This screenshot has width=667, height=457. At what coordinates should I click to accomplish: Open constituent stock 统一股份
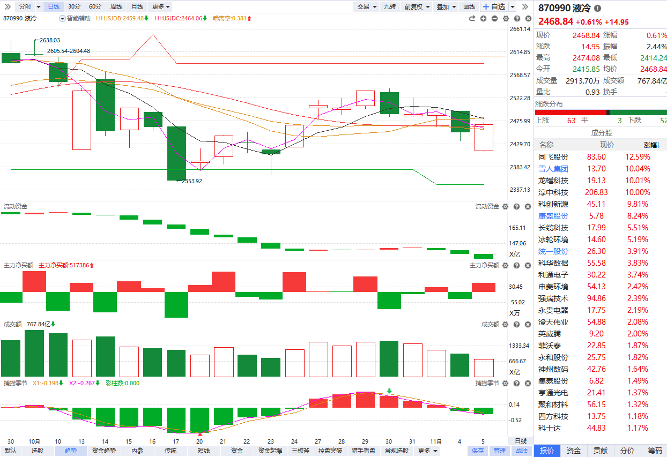(553, 251)
